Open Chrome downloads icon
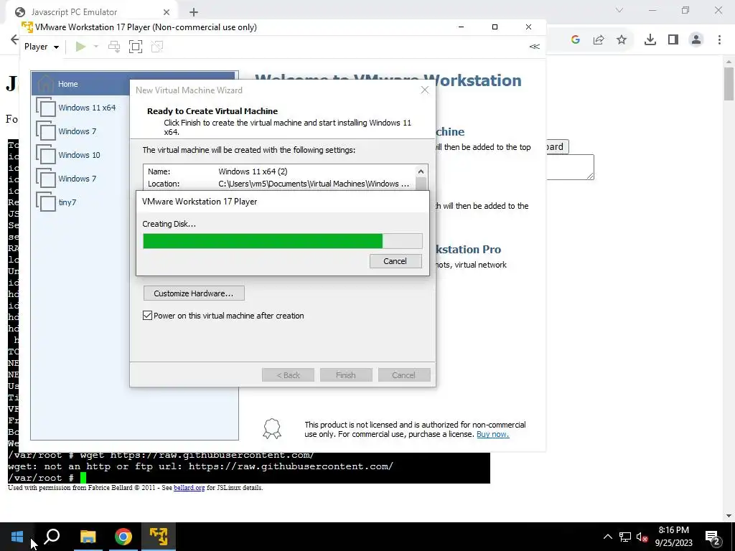This screenshot has height=551, width=735. point(650,40)
